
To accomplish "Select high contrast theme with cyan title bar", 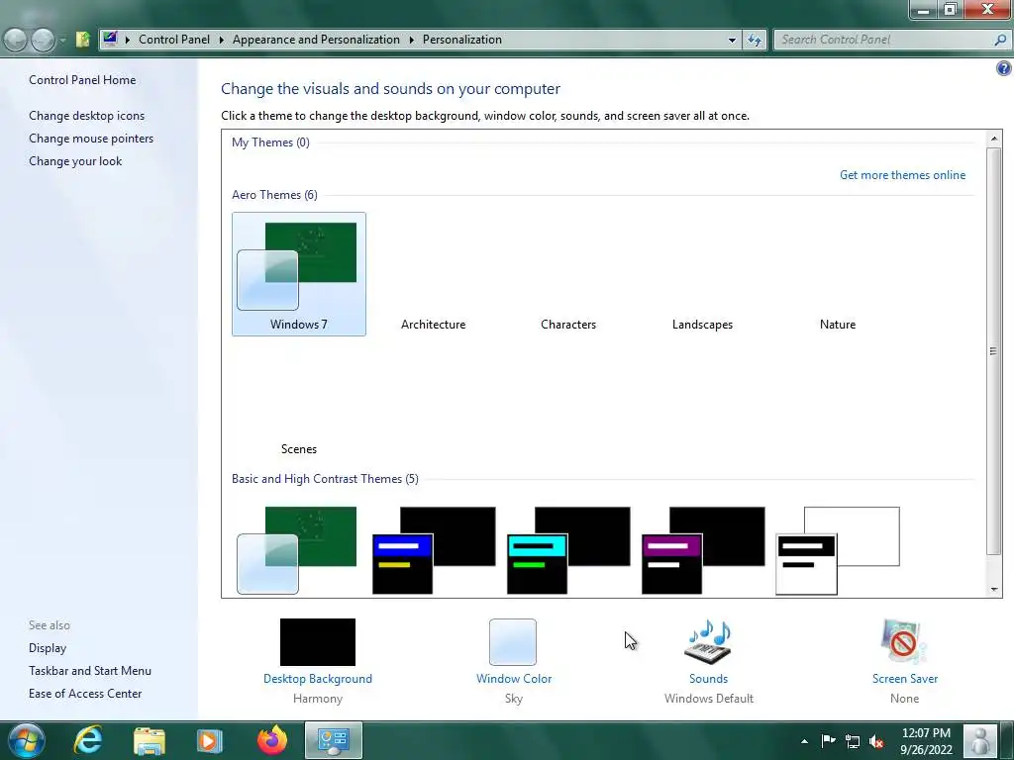I will click(568, 550).
